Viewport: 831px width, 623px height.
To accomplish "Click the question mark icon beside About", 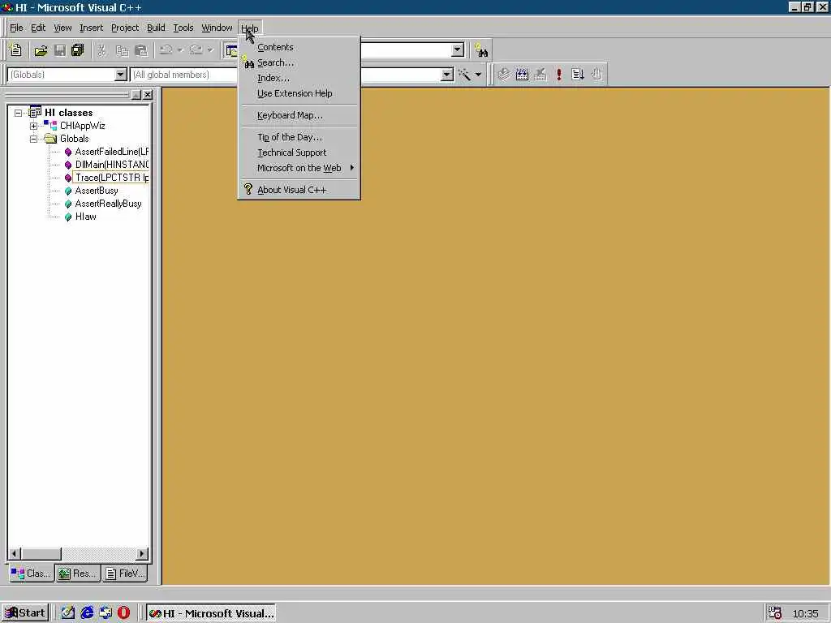I will [248, 189].
